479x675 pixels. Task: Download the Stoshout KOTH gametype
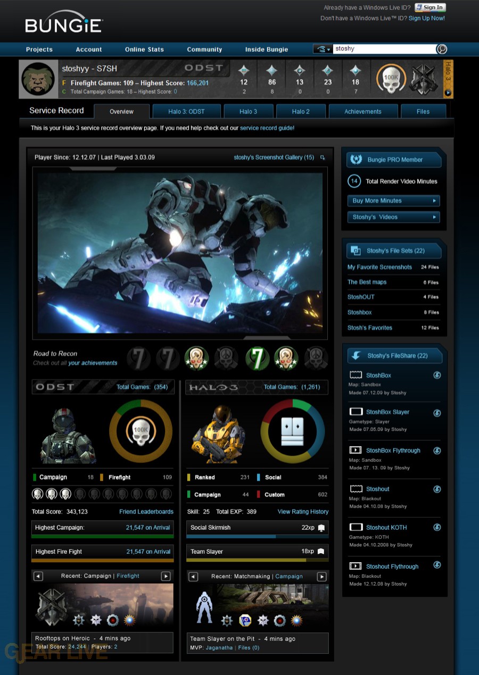pyautogui.click(x=437, y=527)
